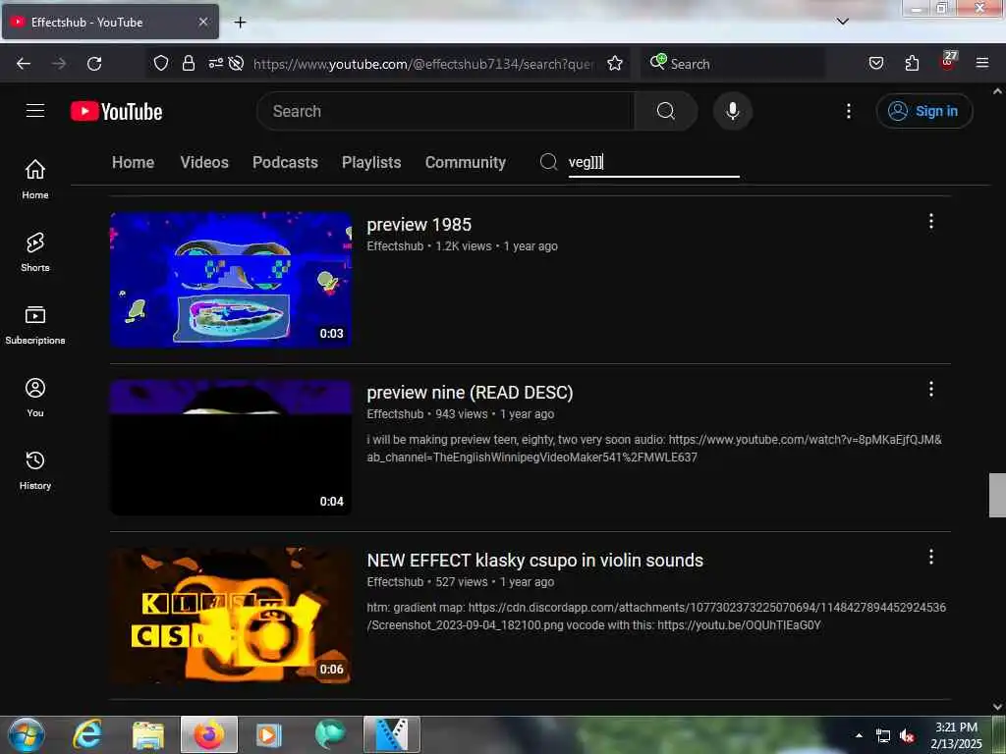Open the YouTube guide hamburger menu
This screenshot has width=1006, height=754.
coord(35,111)
